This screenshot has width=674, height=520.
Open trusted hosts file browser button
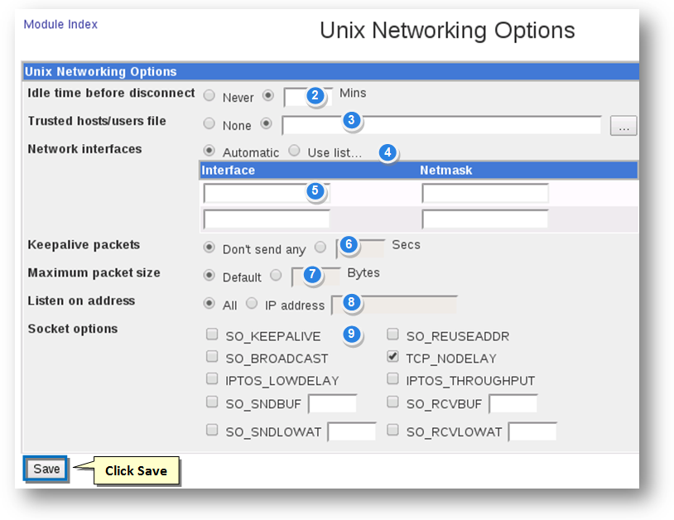click(623, 126)
